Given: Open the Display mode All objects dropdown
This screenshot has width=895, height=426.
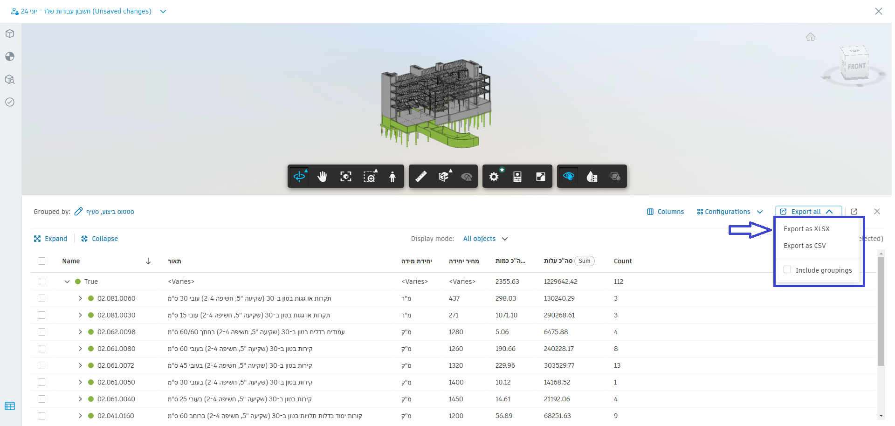Looking at the screenshot, I should 485,239.
